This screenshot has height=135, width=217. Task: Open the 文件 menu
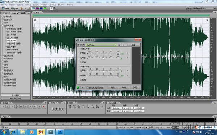(x=4, y=5)
